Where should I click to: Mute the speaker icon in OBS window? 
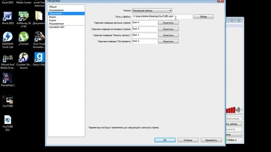tap(238, 110)
